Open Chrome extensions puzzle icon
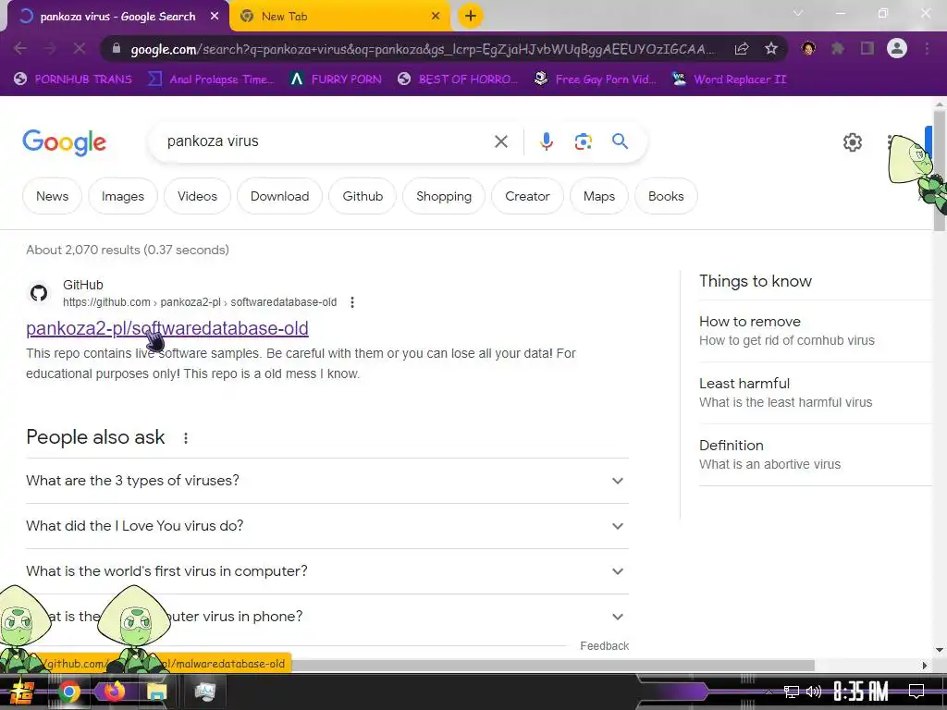Image resolution: width=947 pixels, height=710 pixels. click(838, 48)
